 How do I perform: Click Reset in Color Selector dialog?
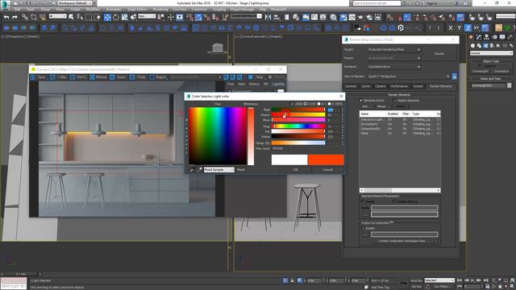241,170
